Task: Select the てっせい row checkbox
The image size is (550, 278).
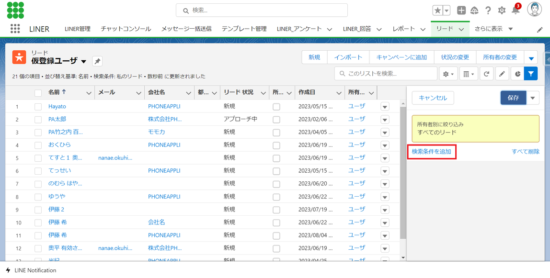Action: [38, 171]
